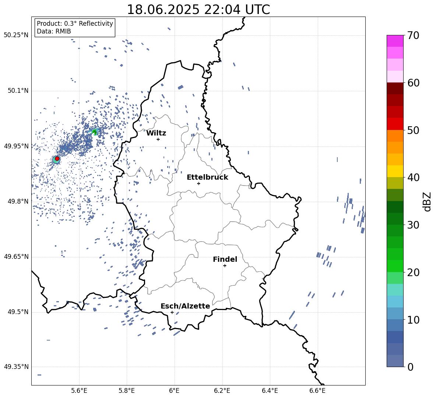
Task: Click the colorbar value 60
Action: click(x=413, y=83)
